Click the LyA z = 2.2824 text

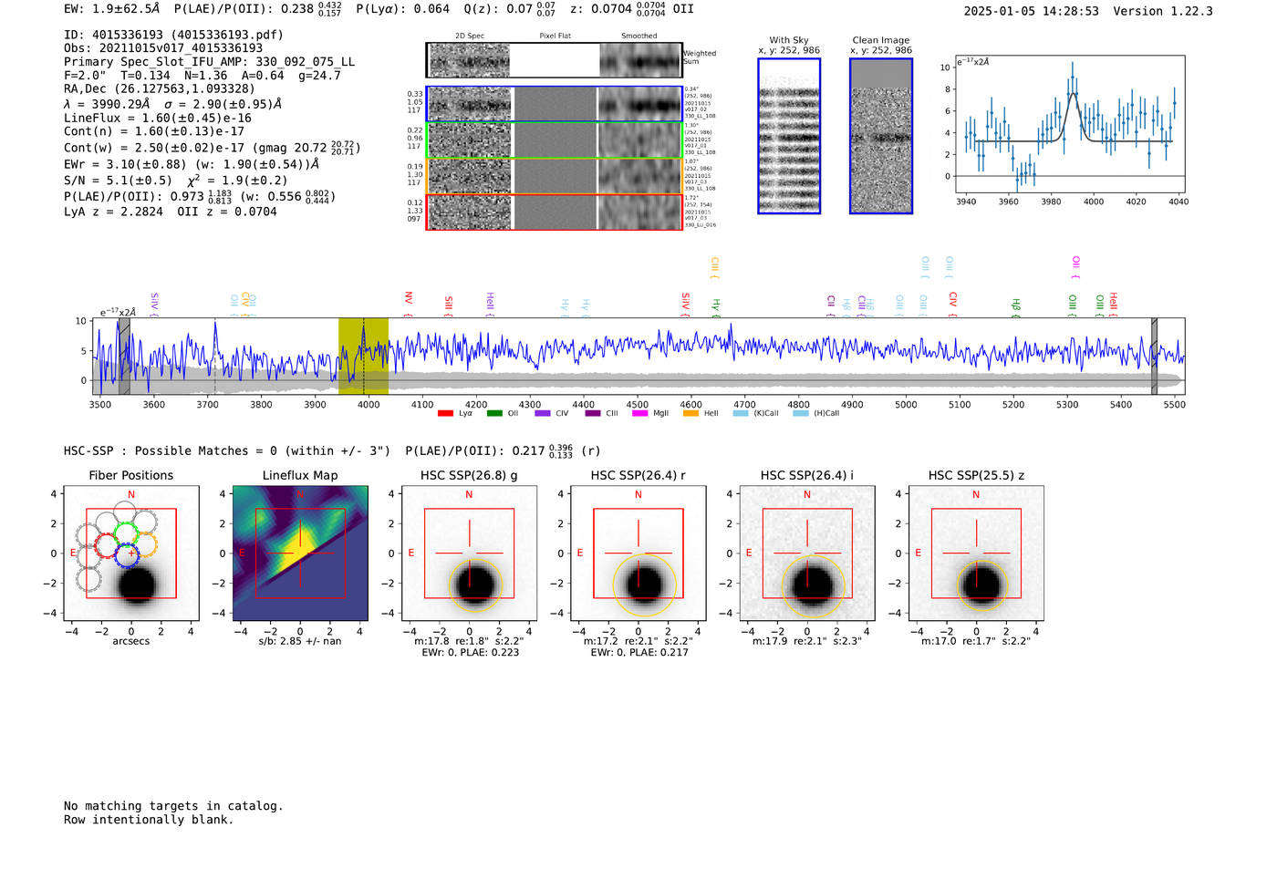114,212
